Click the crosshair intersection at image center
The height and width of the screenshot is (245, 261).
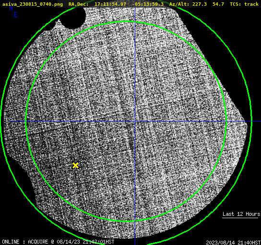(135, 122)
